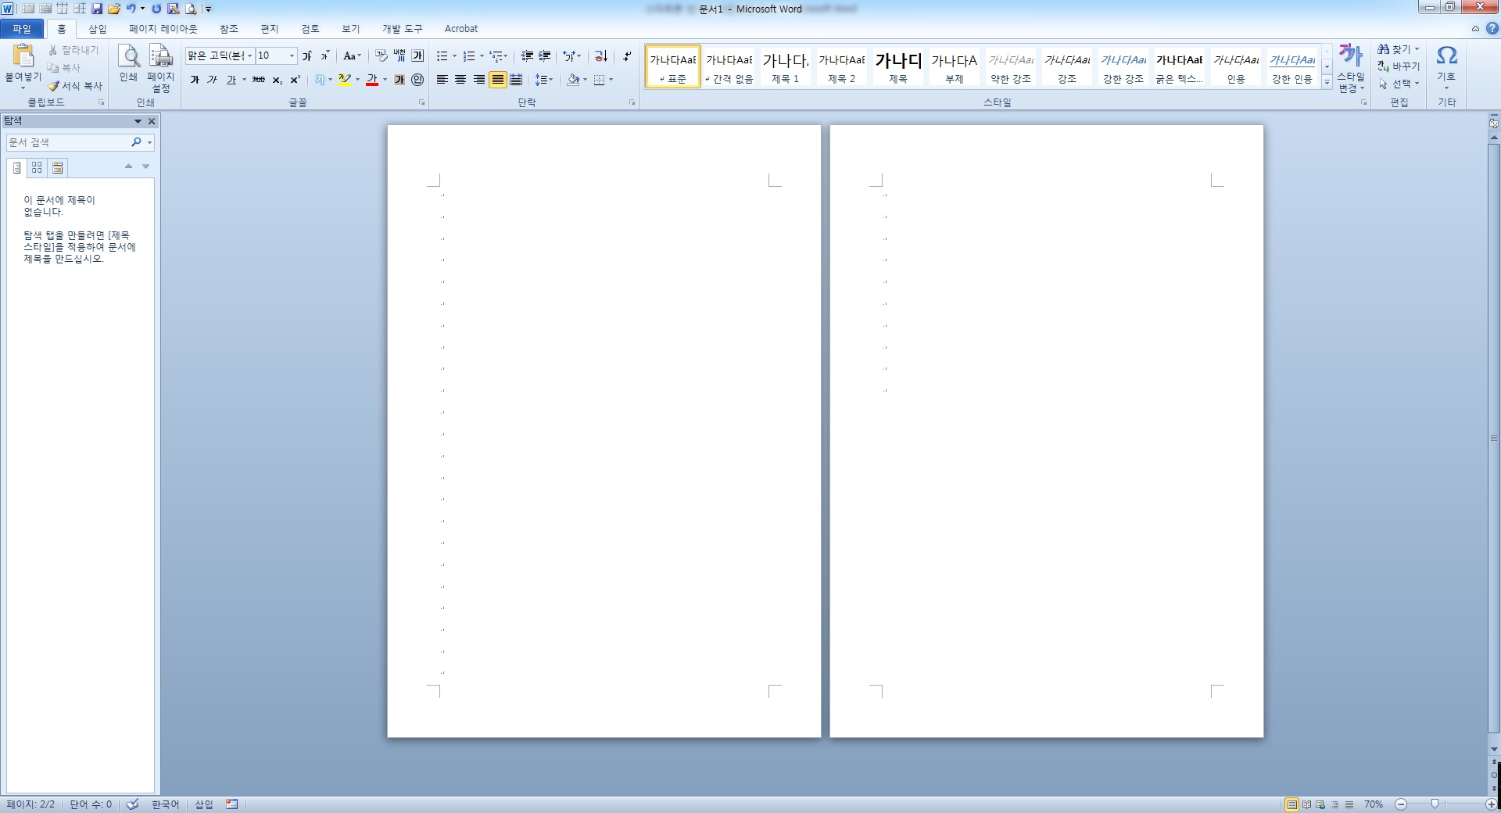Image resolution: width=1501 pixels, height=813 pixels.
Task: Click the phonetic guide icon
Action: [399, 56]
